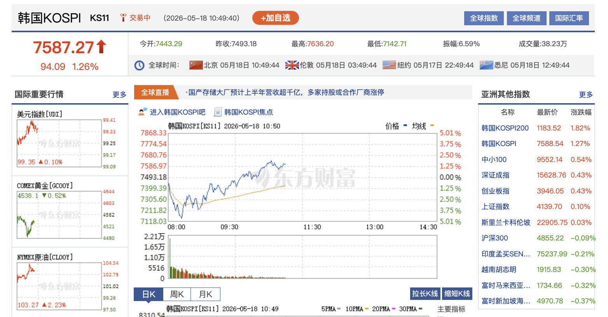Open the 斯里兰卡科伦坡 index link

506,223
